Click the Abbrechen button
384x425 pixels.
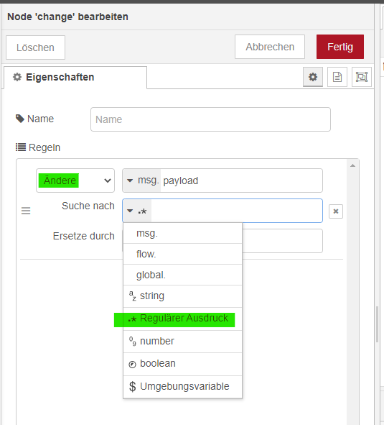[x=270, y=47]
